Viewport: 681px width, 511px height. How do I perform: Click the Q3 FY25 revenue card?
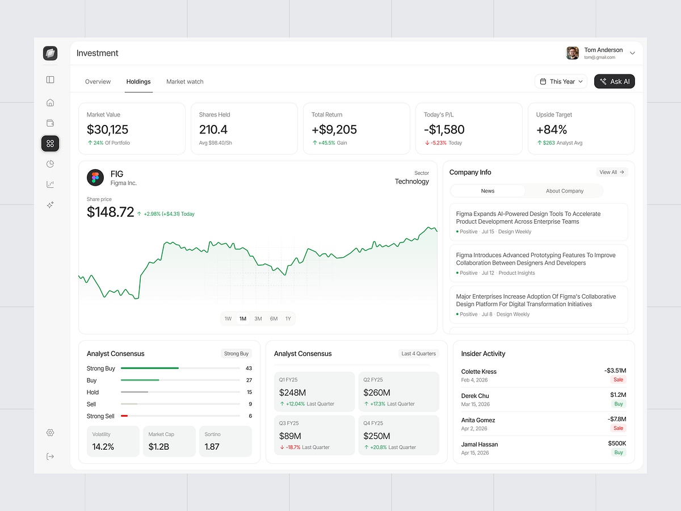pyautogui.click(x=314, y=435)
